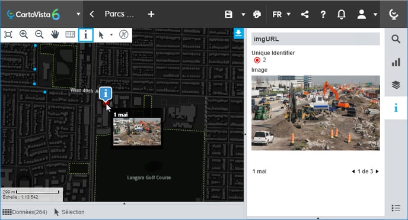The width and height of the screenshot is (408, 220).
Task: Select the measure ruler tool
Action: point(70,34)
